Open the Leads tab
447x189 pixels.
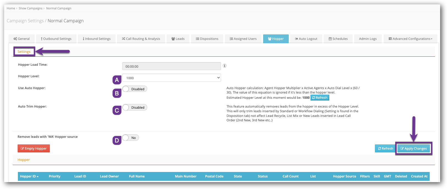coord(178,39)
